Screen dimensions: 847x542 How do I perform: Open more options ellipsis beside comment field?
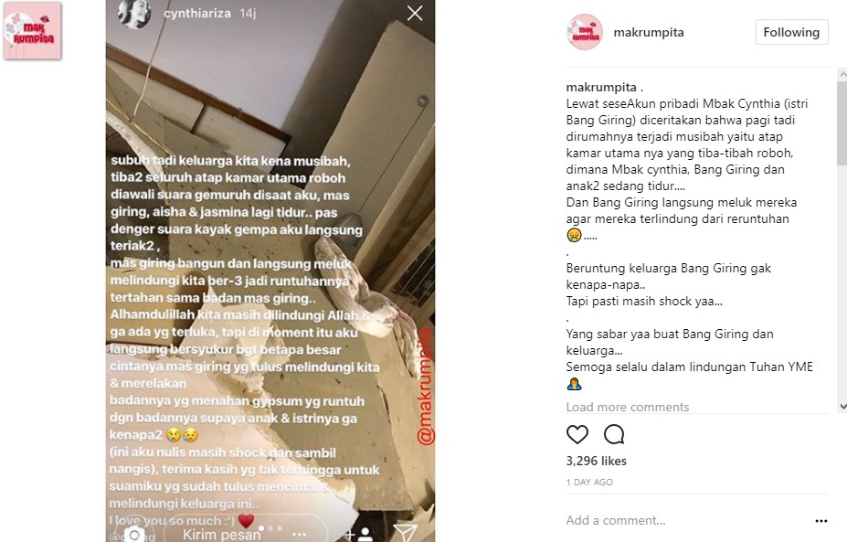coord(821,521)
